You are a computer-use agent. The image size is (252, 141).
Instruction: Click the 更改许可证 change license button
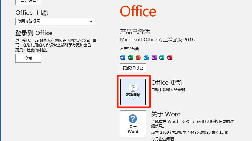pos(133,67)
